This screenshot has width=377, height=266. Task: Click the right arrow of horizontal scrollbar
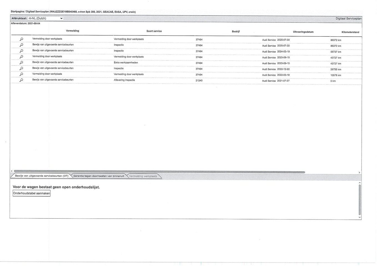pyautogui.click(x=359, y=172)
